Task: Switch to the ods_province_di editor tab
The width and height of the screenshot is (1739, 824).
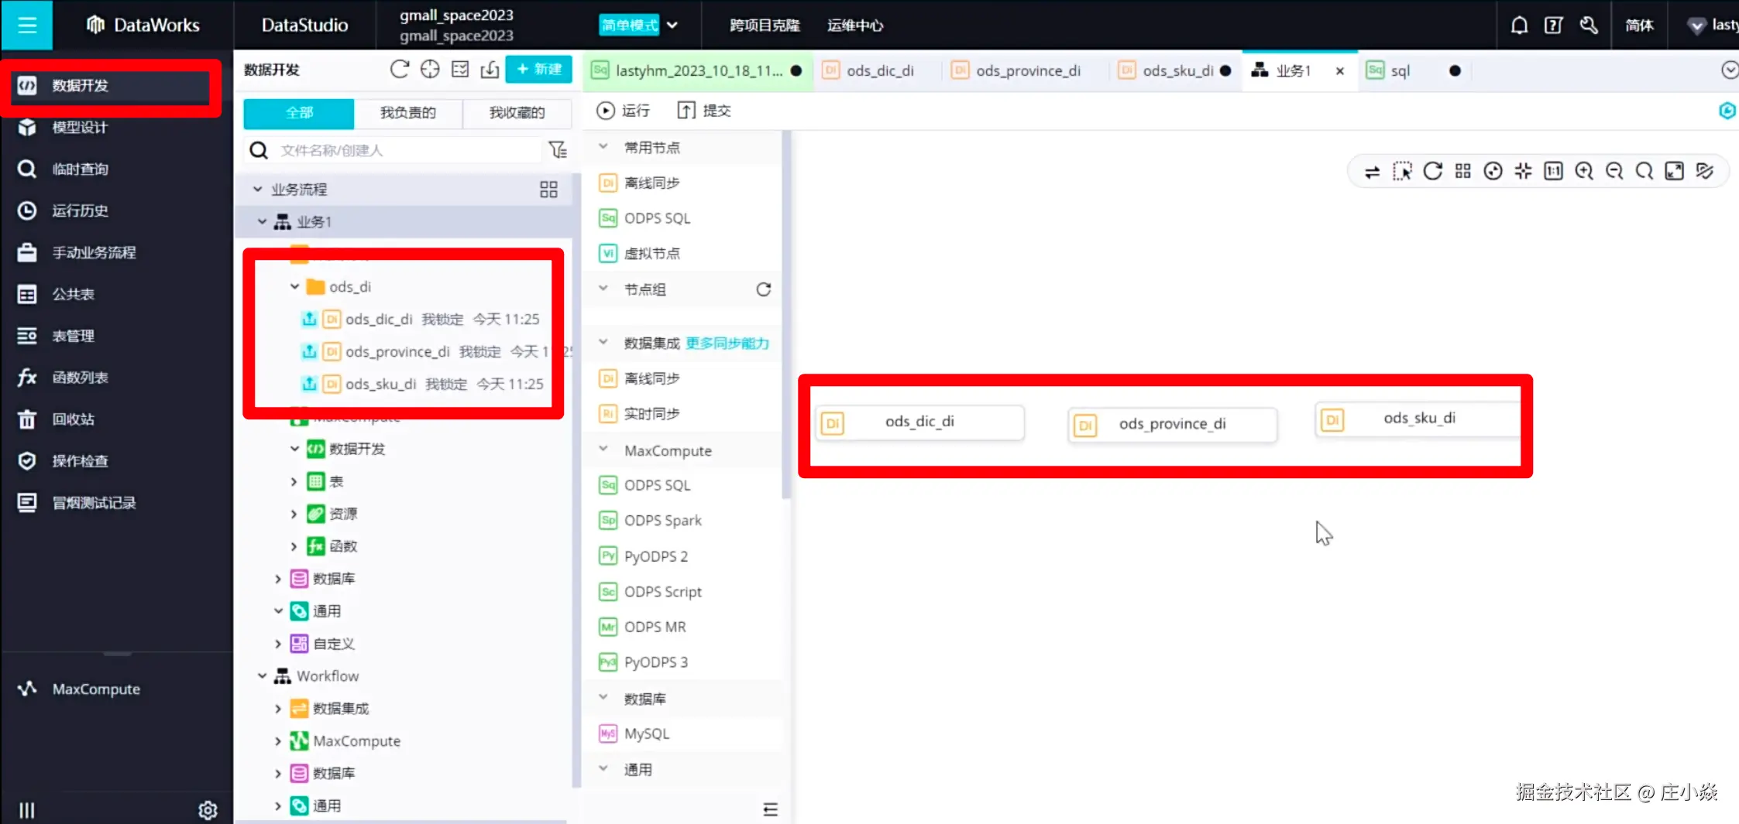Action: click(1027, 71)
